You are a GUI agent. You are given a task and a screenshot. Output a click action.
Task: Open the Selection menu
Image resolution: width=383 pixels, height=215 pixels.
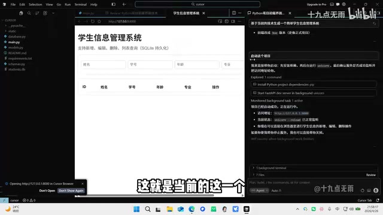35,4
